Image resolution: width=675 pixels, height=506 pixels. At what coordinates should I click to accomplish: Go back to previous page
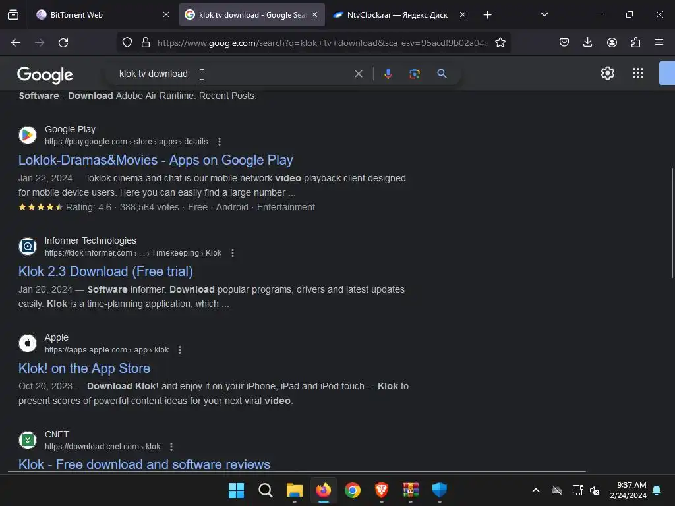click(16, 43)
